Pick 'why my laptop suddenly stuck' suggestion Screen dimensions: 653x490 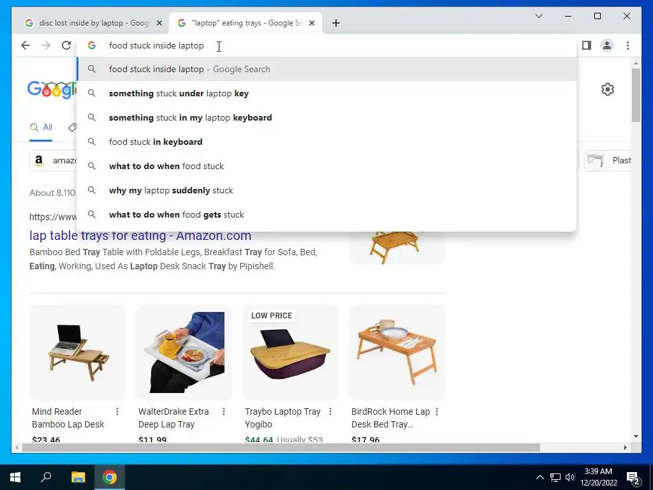pos(327,190)
